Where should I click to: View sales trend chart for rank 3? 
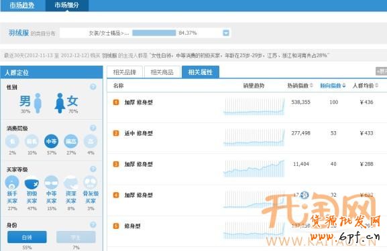tap(254, 168)
